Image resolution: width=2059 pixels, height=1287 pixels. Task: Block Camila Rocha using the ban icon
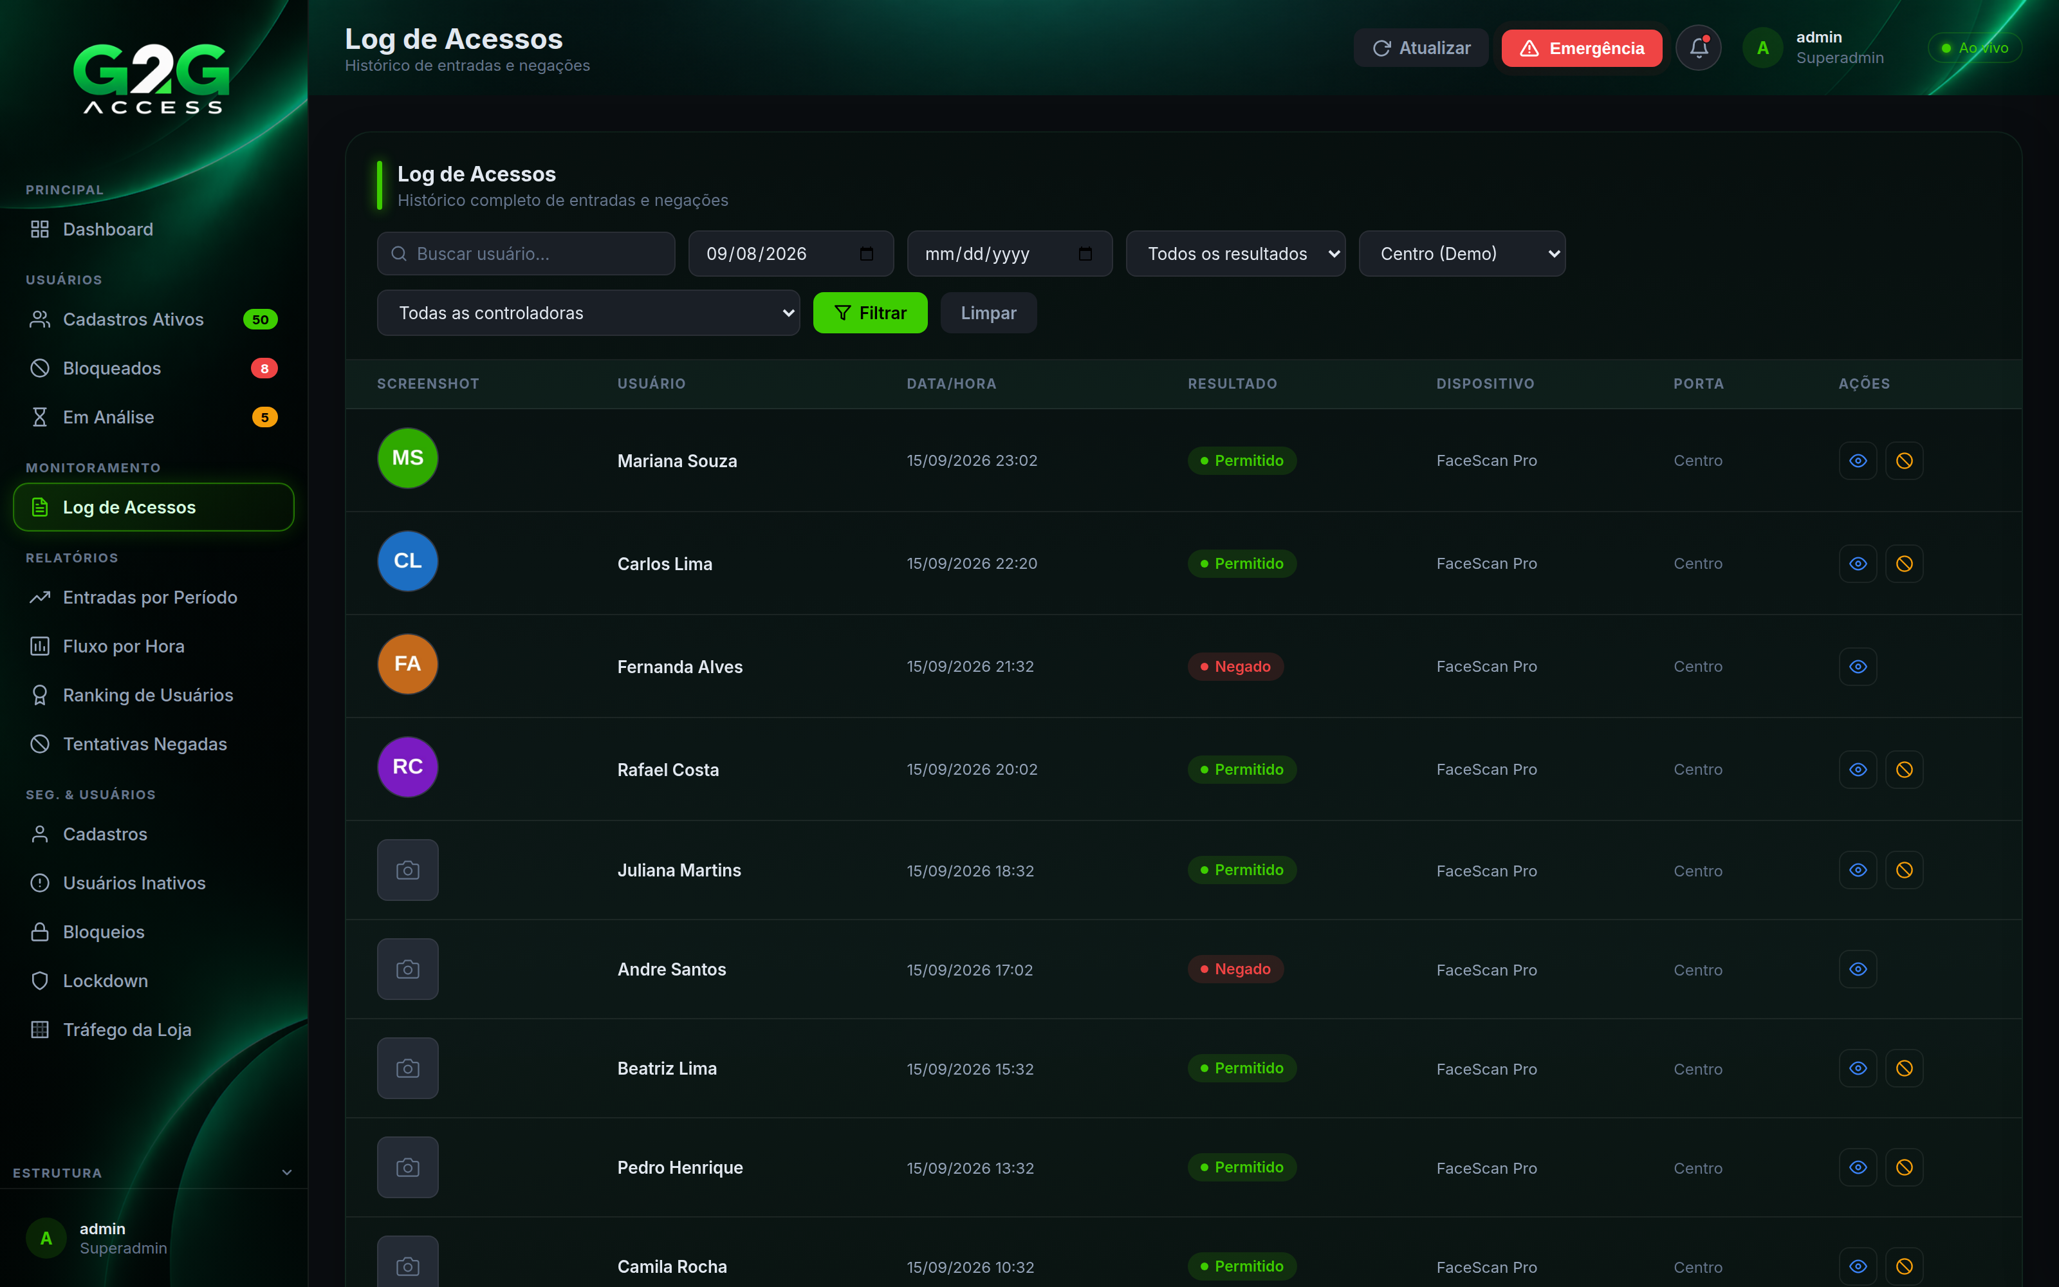[x=1904, y=1266]
